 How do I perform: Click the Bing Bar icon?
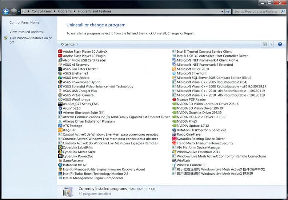click(60, 130)
